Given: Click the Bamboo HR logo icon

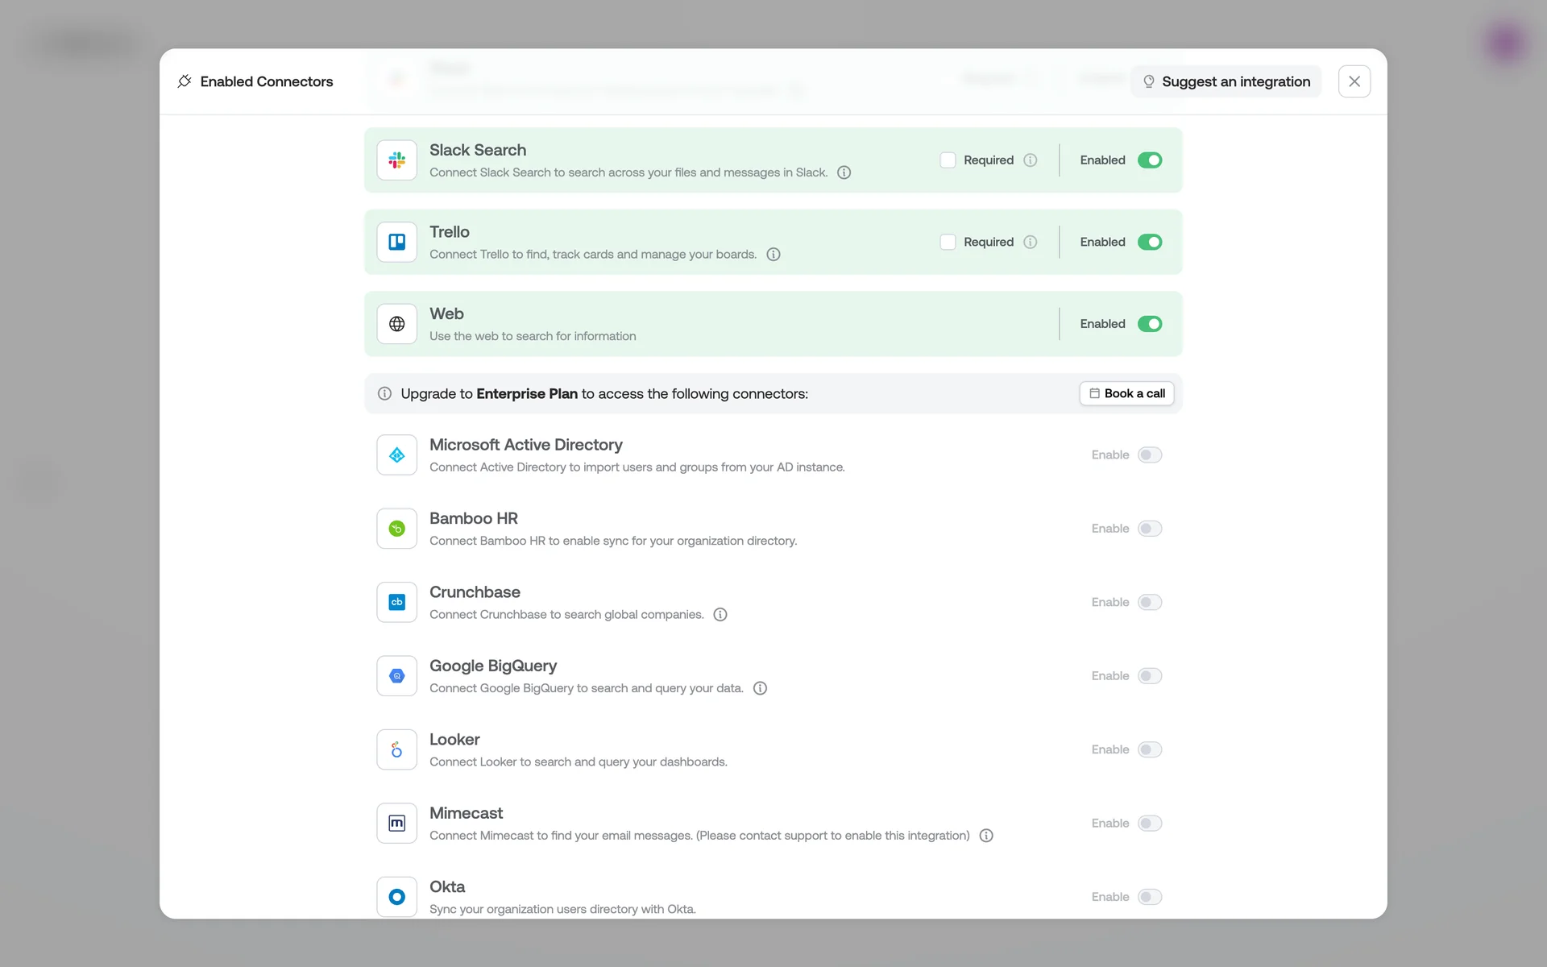Looking at the screenshot, I should [396, 529].
